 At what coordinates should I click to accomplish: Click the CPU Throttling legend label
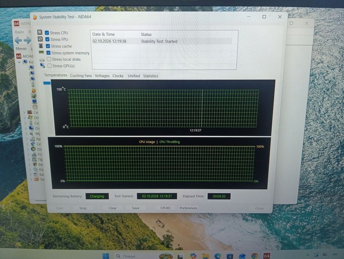(x=170, y=142)
